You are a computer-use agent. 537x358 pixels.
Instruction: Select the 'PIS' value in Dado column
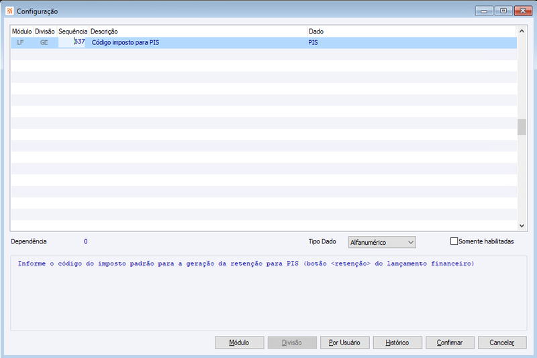click(313, 42)
